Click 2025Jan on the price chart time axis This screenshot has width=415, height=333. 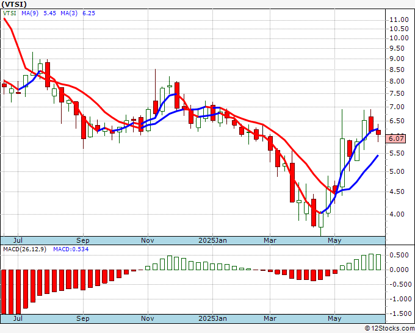pos(212,240)
